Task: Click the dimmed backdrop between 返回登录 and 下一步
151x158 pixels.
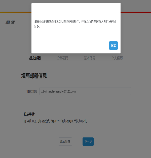Action: point(77,141)
